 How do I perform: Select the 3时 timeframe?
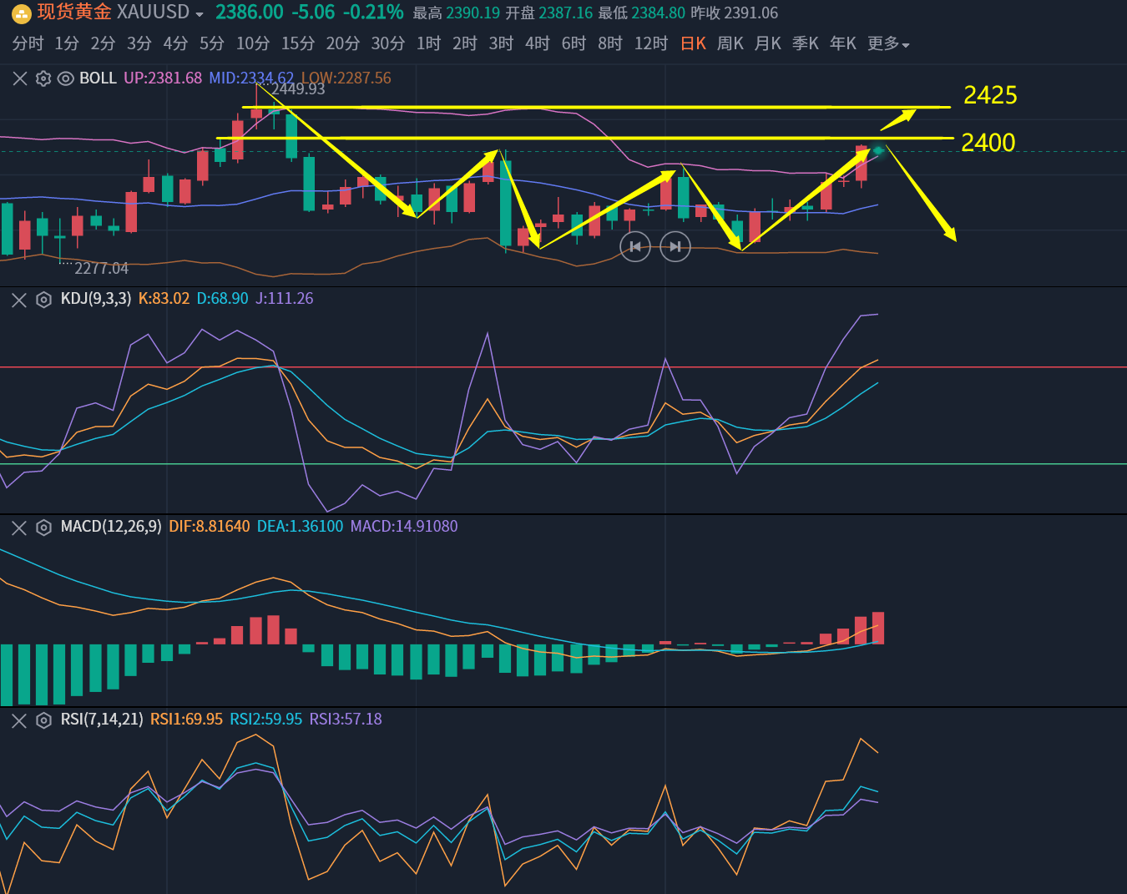tap(501, 43)
